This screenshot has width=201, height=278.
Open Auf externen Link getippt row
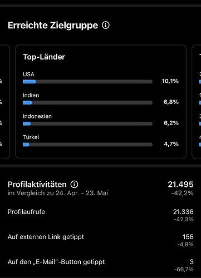pos(100,240)
